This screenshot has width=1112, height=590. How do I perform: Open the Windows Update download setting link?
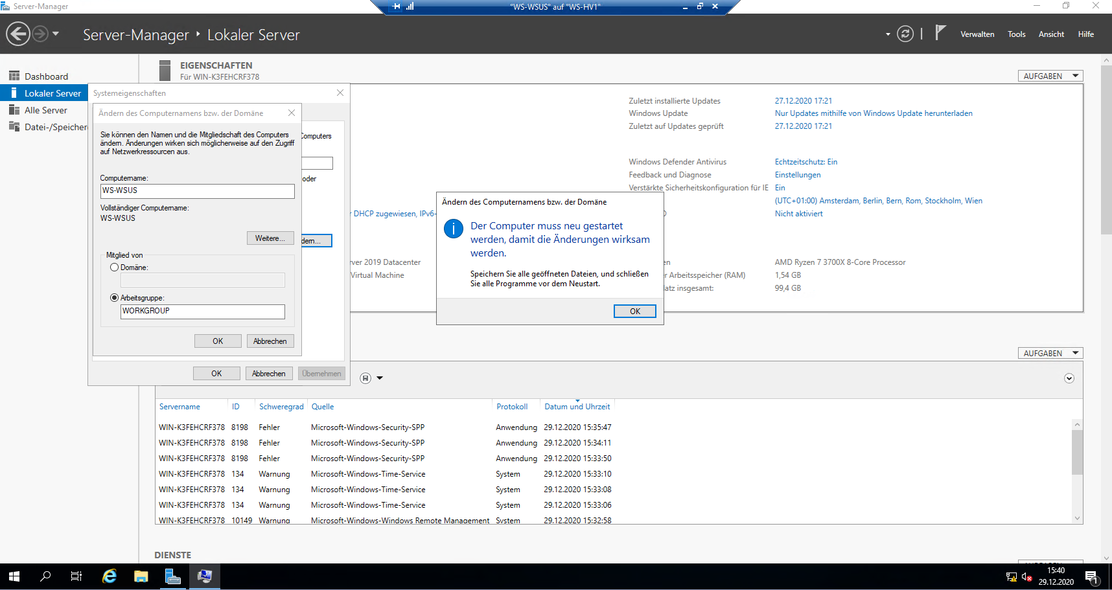pos(874,113)
